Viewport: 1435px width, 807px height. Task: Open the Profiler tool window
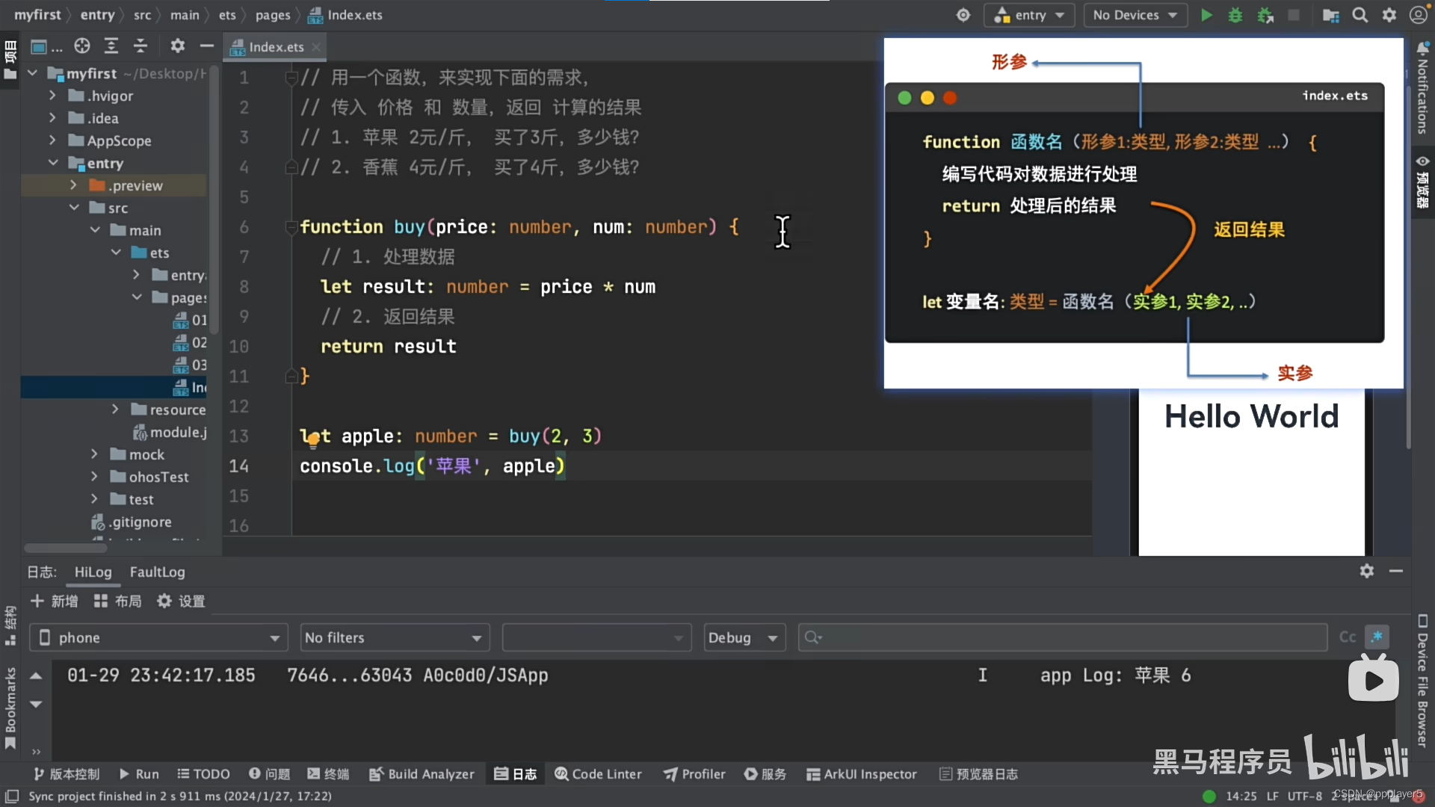(694, 774)
